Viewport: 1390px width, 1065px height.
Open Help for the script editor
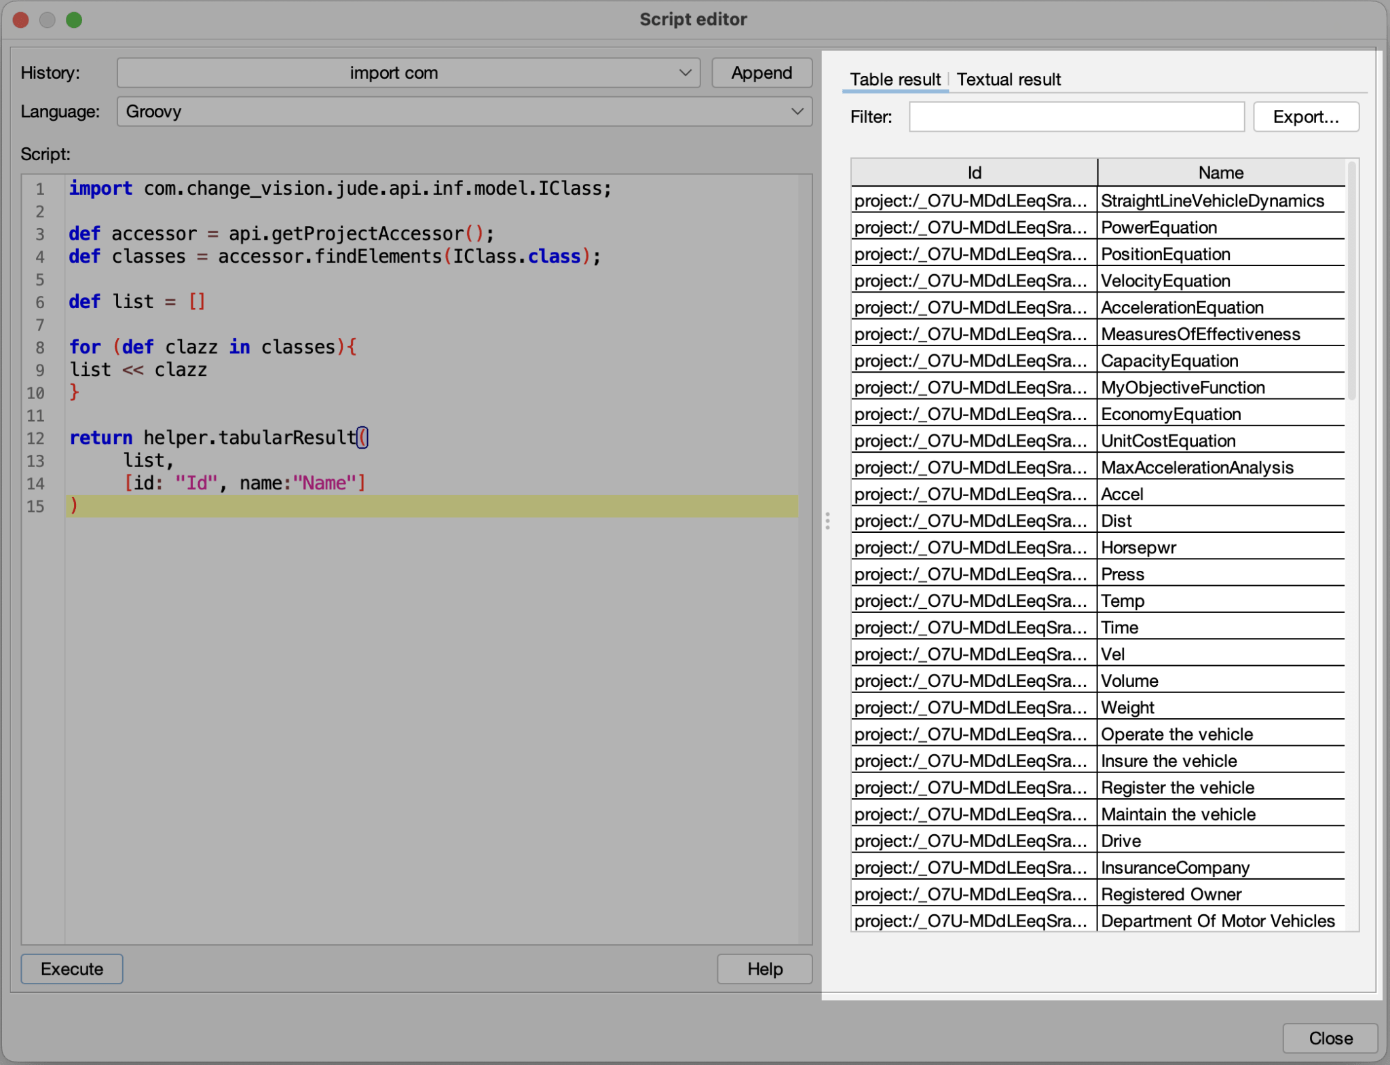click(x=764, y=969)
